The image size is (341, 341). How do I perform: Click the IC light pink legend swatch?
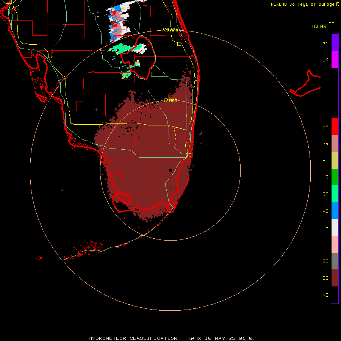point(335,244)
